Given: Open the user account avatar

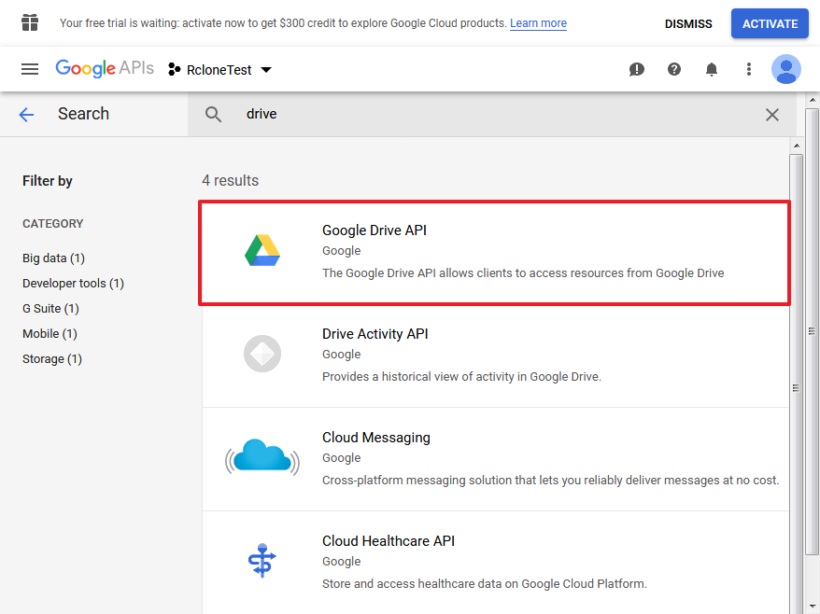Looking at the screenshot, I should tap(786, 69).
